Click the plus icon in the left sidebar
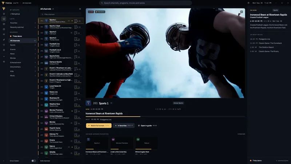Viewport: 291px width, 164px height. click(x=4, y=56)
